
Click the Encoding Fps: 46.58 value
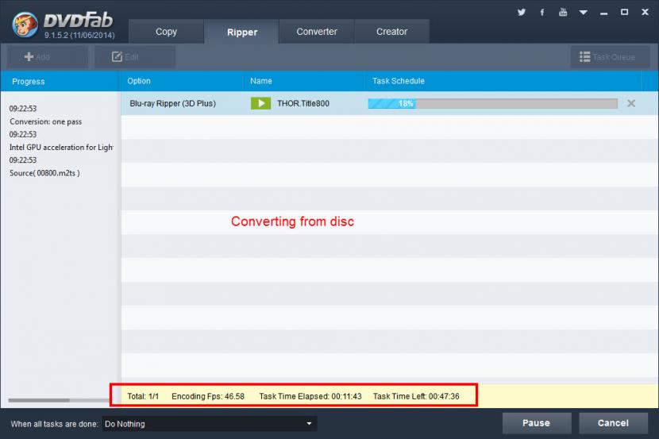207,396
